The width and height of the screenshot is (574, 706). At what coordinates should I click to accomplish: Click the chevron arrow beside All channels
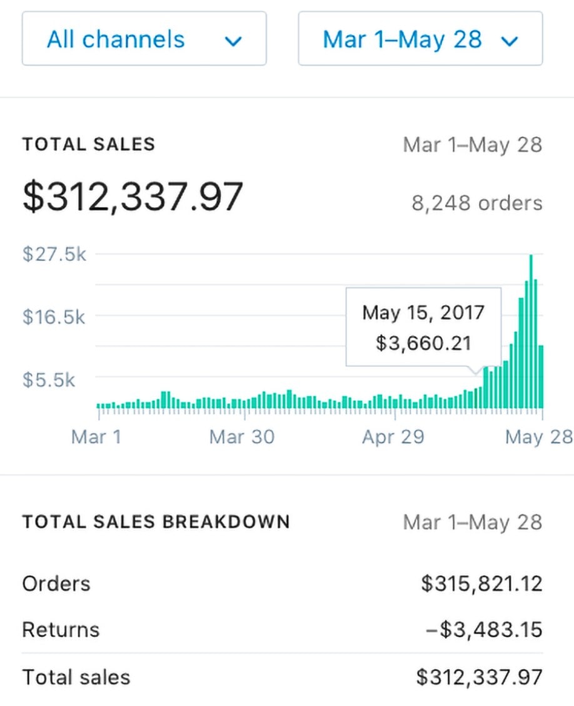coord(233,42)
